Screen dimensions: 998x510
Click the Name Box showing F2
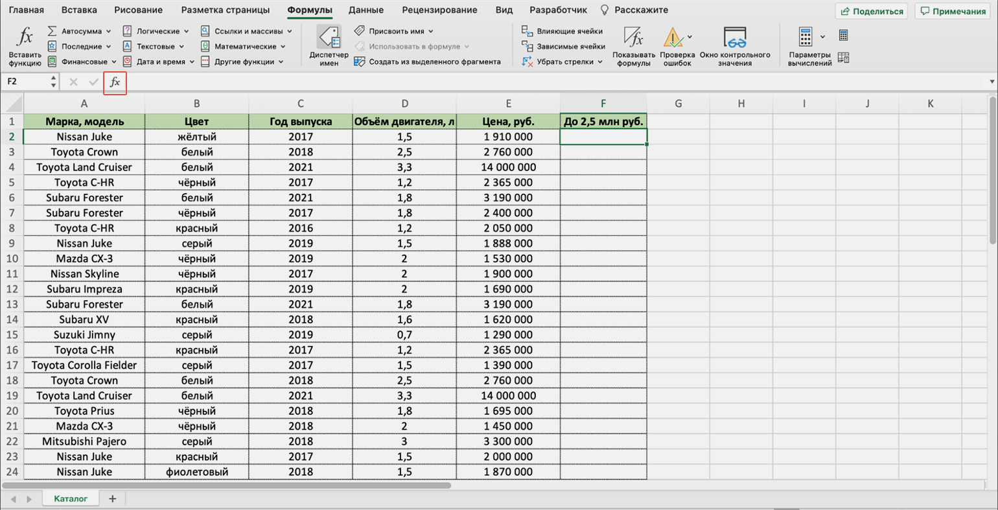[x=25, y=82]
